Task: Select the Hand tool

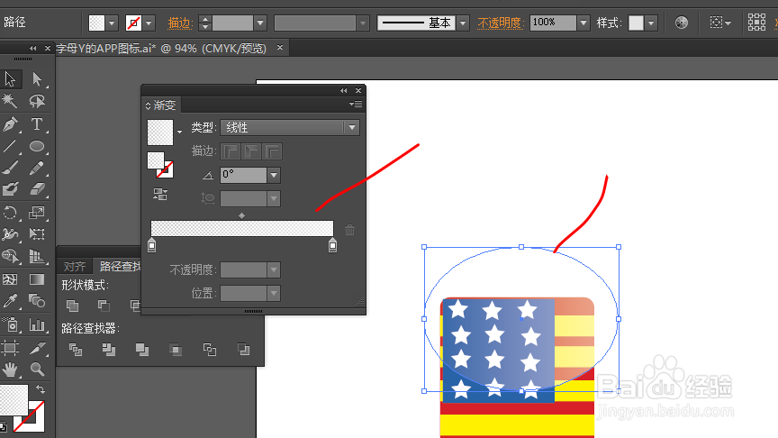Action: coord(10,369)
